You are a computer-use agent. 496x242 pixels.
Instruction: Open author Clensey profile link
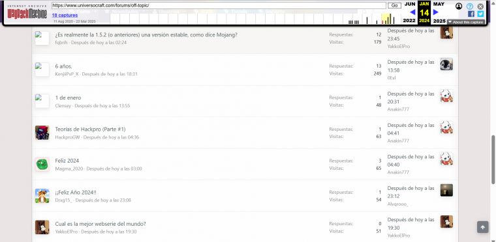(63, 105)
